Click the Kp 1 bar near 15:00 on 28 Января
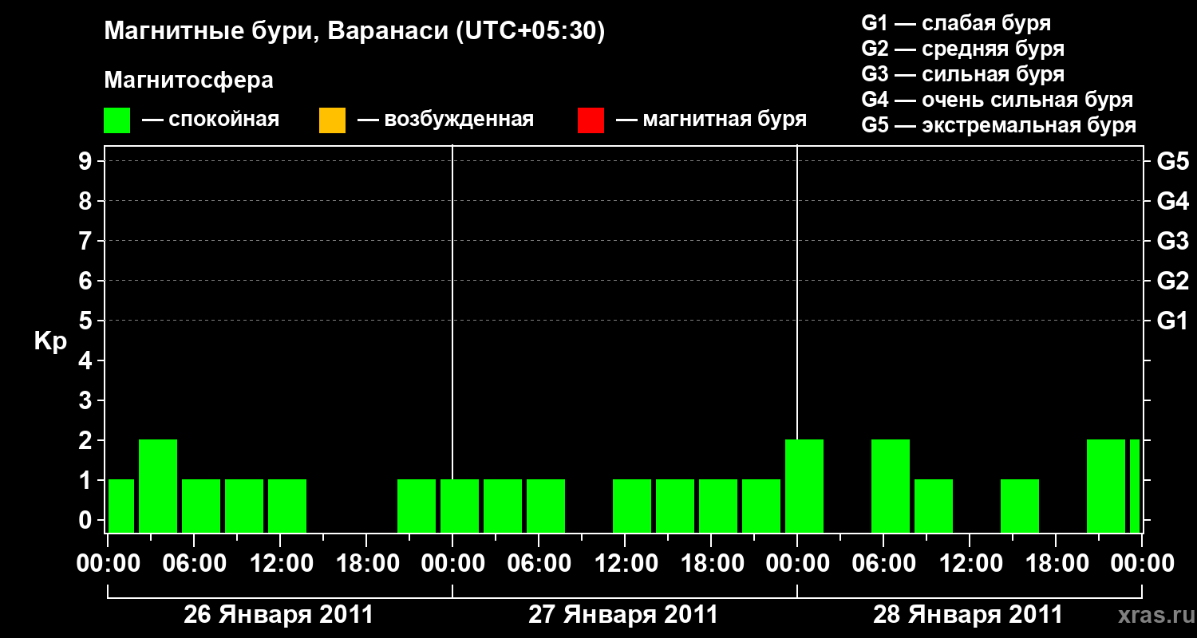Image resolution: width=1197 pixels, height=638 pixels. tap(1020, 506)
